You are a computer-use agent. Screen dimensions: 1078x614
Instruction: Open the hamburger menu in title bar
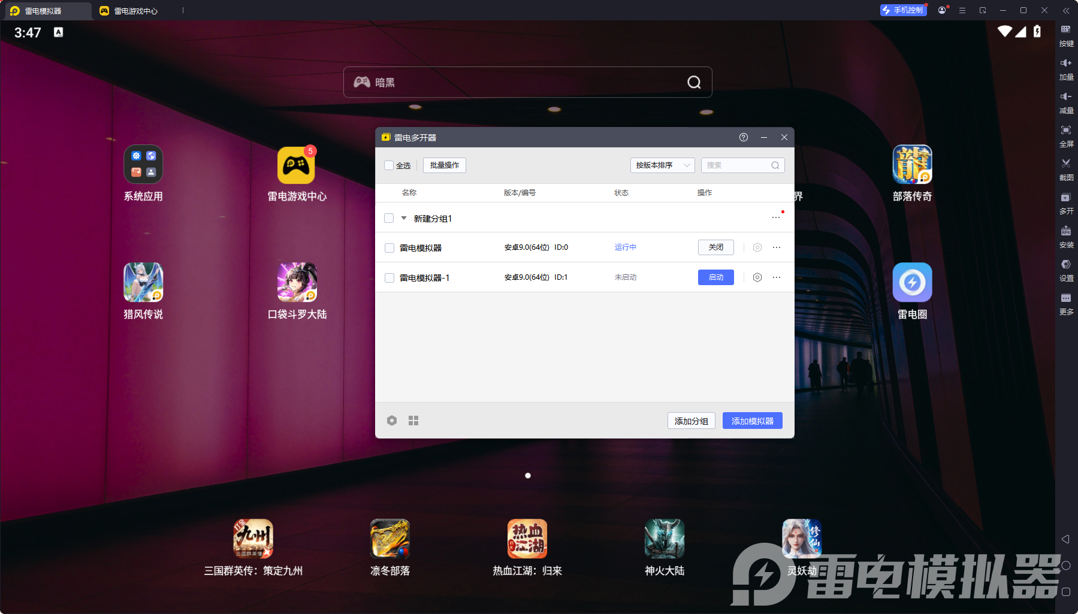(962, 10)
